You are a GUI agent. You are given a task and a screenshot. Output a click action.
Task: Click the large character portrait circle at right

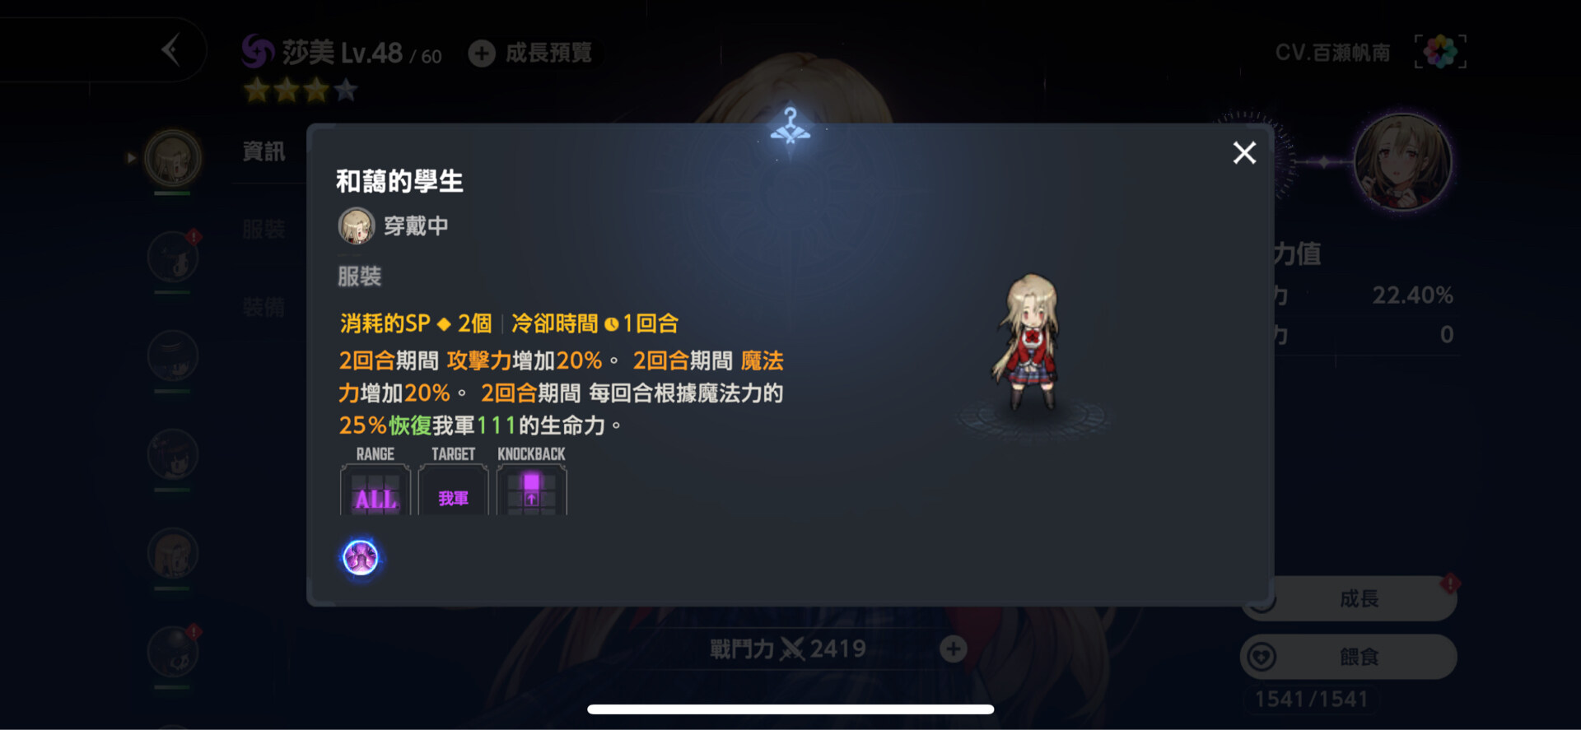click(x=1403, y=162)
